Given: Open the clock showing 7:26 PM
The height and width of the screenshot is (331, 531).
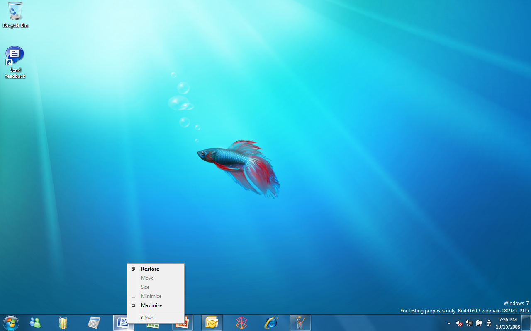Looking at the screenshot, I should (x=508, y=323).
